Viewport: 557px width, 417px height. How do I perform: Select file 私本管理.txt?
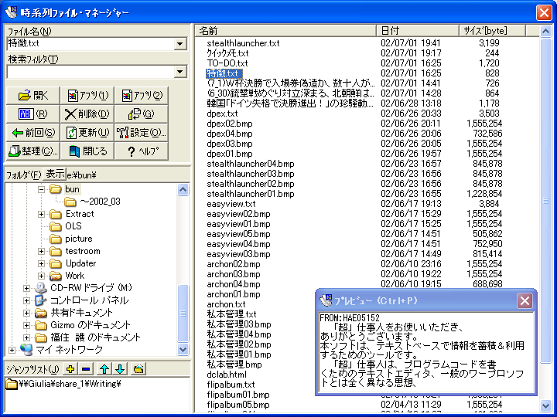click(231, 314)
